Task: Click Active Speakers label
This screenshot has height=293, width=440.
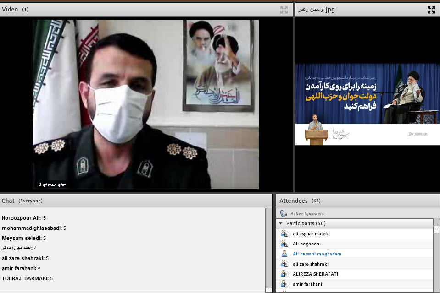Action: 307,214
